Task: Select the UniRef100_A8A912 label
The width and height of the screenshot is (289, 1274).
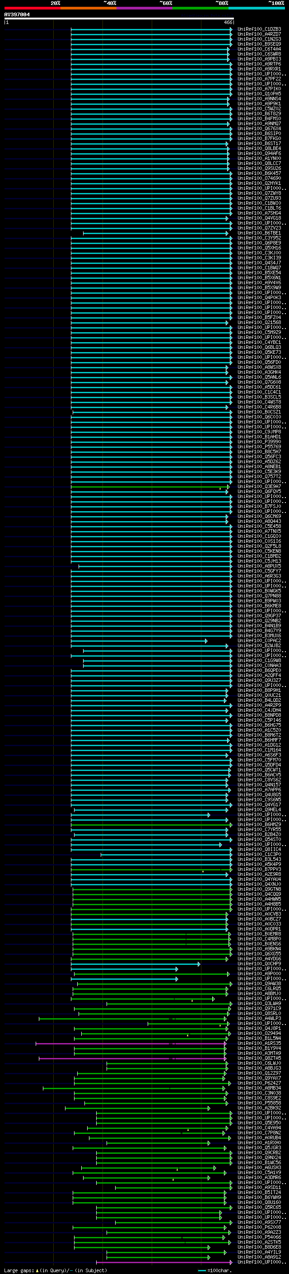Action: (x=259, y=1257)
